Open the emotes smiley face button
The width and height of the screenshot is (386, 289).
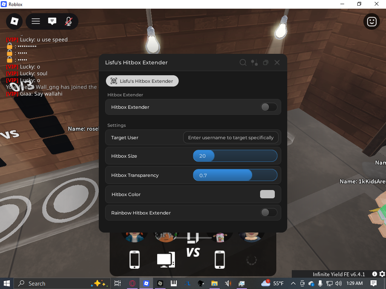(371, 21)
